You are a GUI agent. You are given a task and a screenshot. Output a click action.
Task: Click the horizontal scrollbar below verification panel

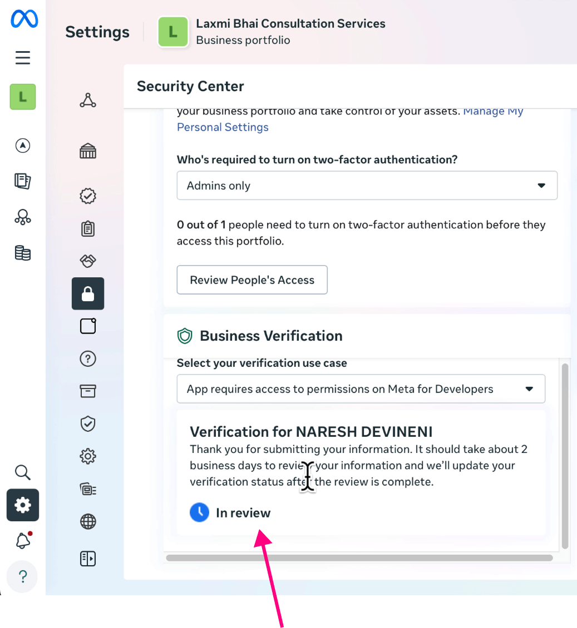(x=359, y=558)
